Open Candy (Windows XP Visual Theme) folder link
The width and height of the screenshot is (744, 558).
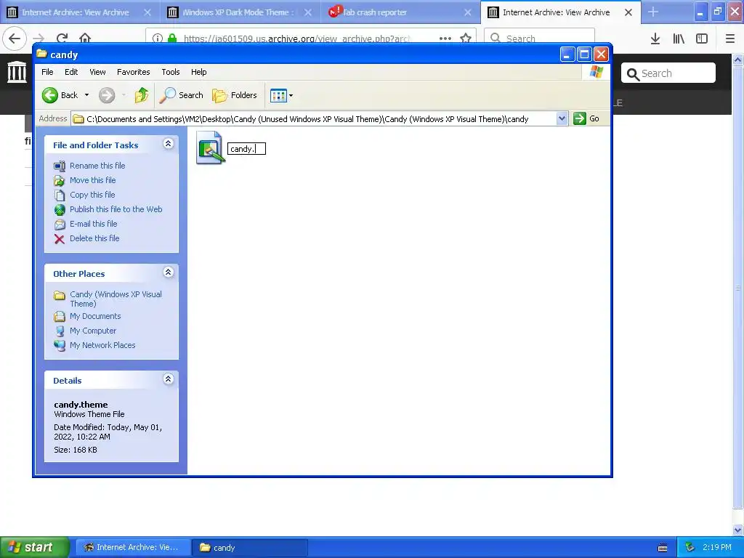(116, 299)
